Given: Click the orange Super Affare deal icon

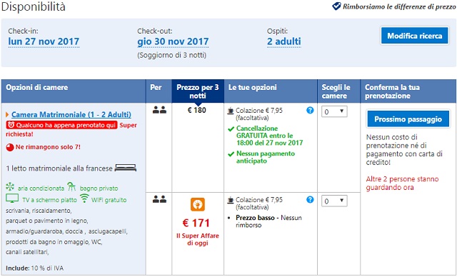Looking at the screenshot, I should (x=198, y=204).
